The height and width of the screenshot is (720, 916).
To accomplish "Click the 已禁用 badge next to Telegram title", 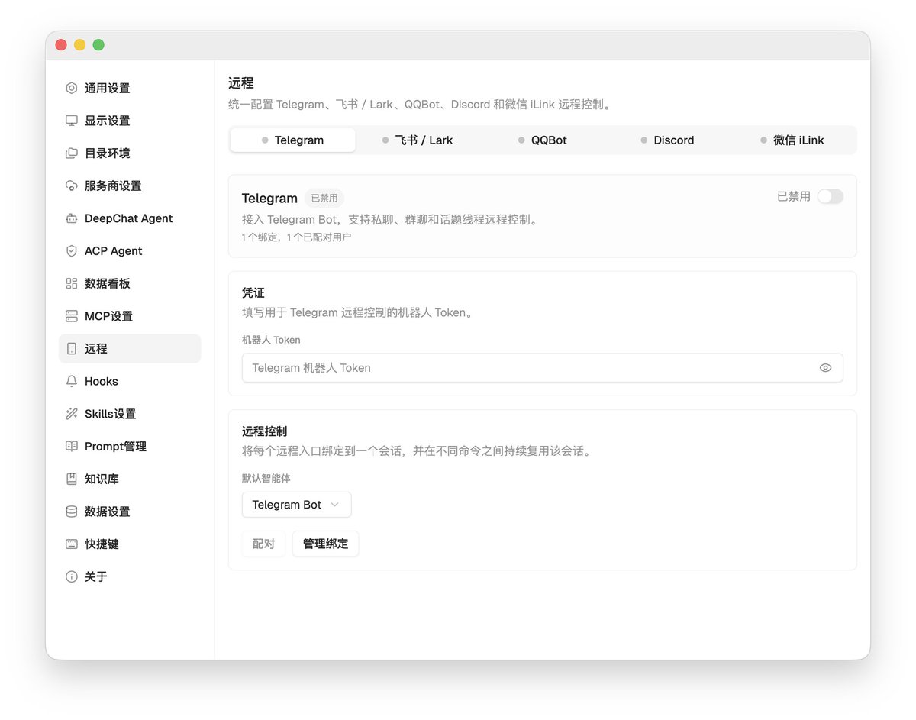I will (324, 198).
